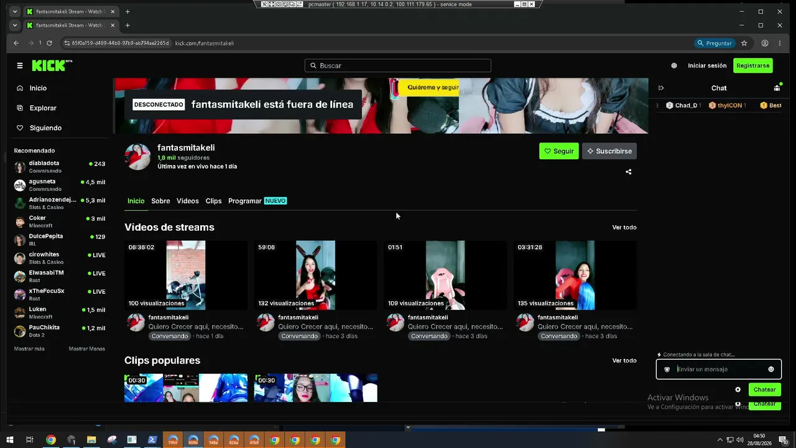
Task: Open the Kick hamburger sidebar menu
Action: click(20, 65)
